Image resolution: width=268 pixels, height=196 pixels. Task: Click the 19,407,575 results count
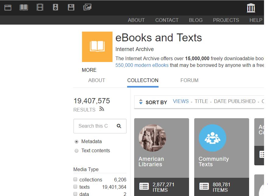(x=91, y=101)
